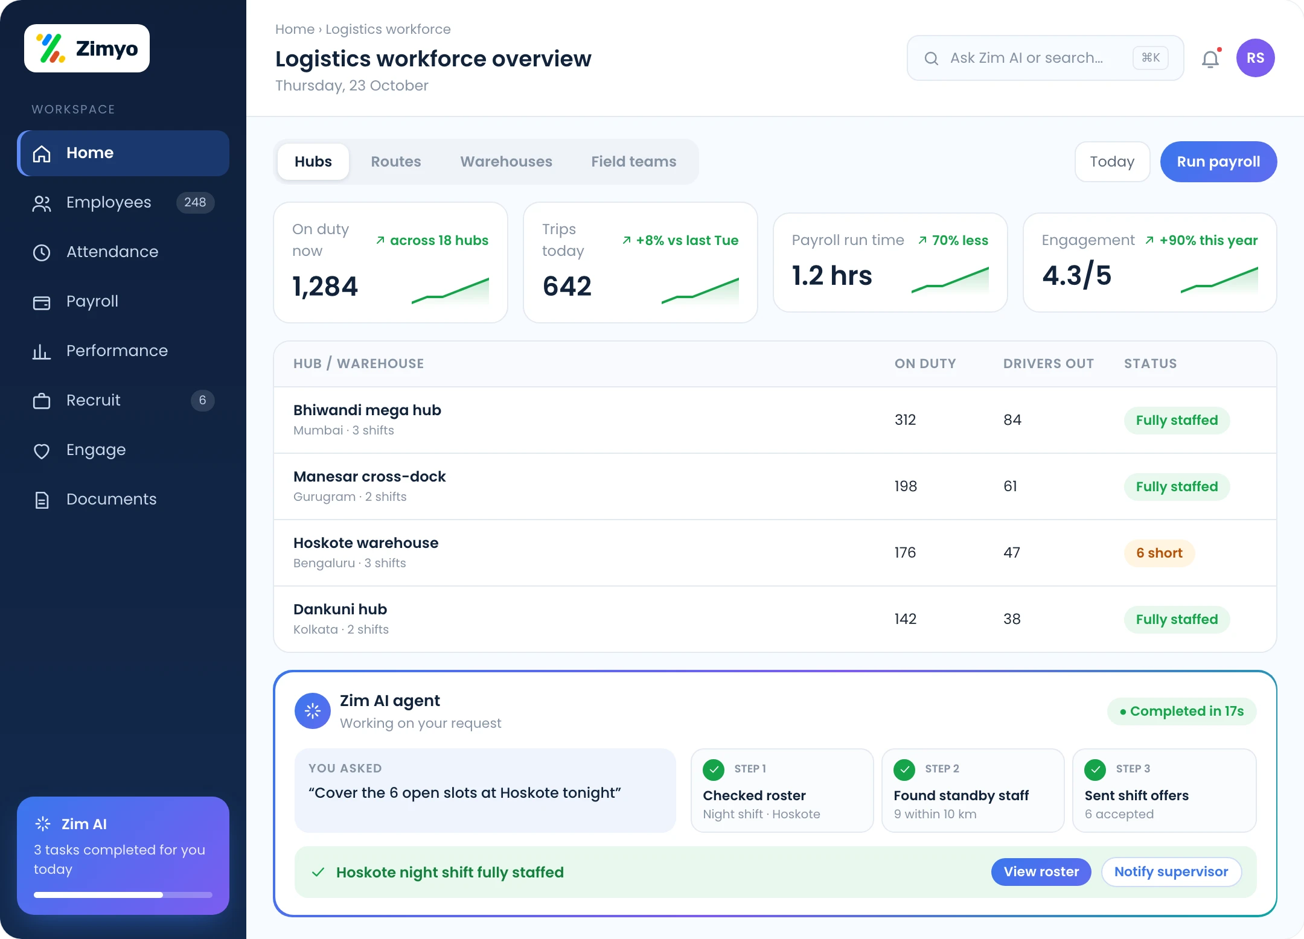Image resolution: width=1304 pixels, height=939 pixels.
Task: Click DRIVERS OUT column header
Action: click(1049, 363)
